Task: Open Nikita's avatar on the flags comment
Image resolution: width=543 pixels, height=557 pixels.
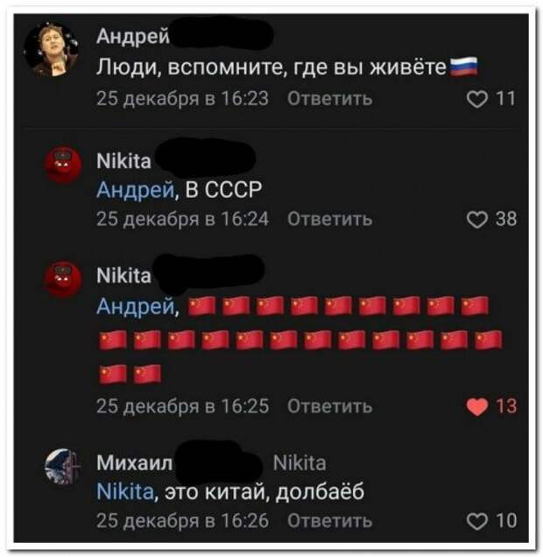Action: pos(62,279)
